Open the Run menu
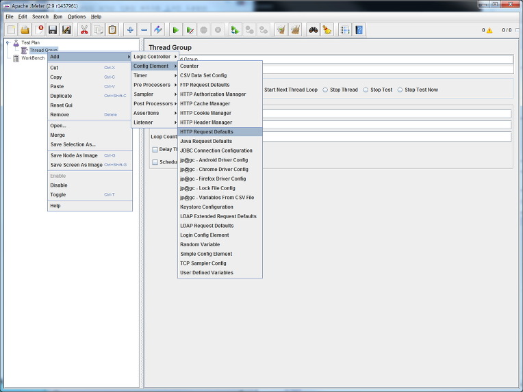Image resolution: width=523 pixels, height=392 pixels. [x=58, y=16]
